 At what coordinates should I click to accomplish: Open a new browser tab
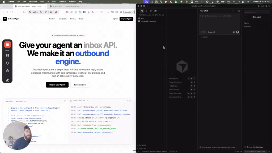coord(85,6)
